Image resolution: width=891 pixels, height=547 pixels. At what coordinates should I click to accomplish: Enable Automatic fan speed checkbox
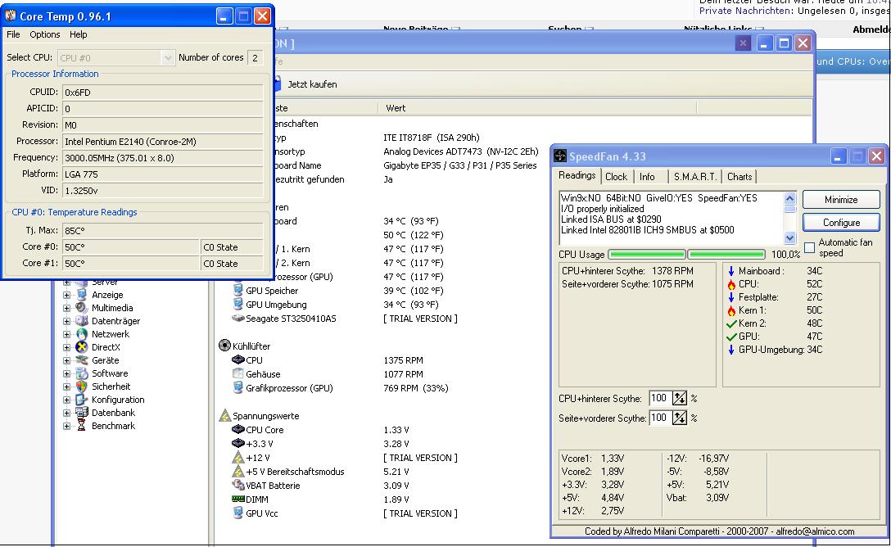[x=810, y=247]
